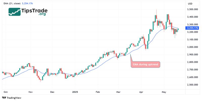Screen dimensions: 202x101
Task: Click the 3,500.000 price axis label
Action: (192, 9)
